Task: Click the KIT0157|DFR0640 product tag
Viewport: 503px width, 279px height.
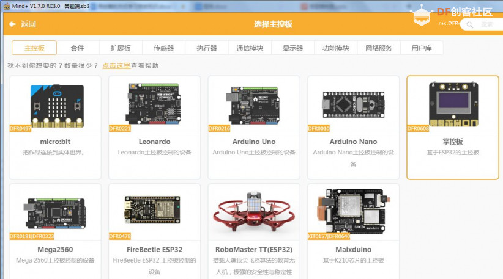Action: [x=329, y=236]
